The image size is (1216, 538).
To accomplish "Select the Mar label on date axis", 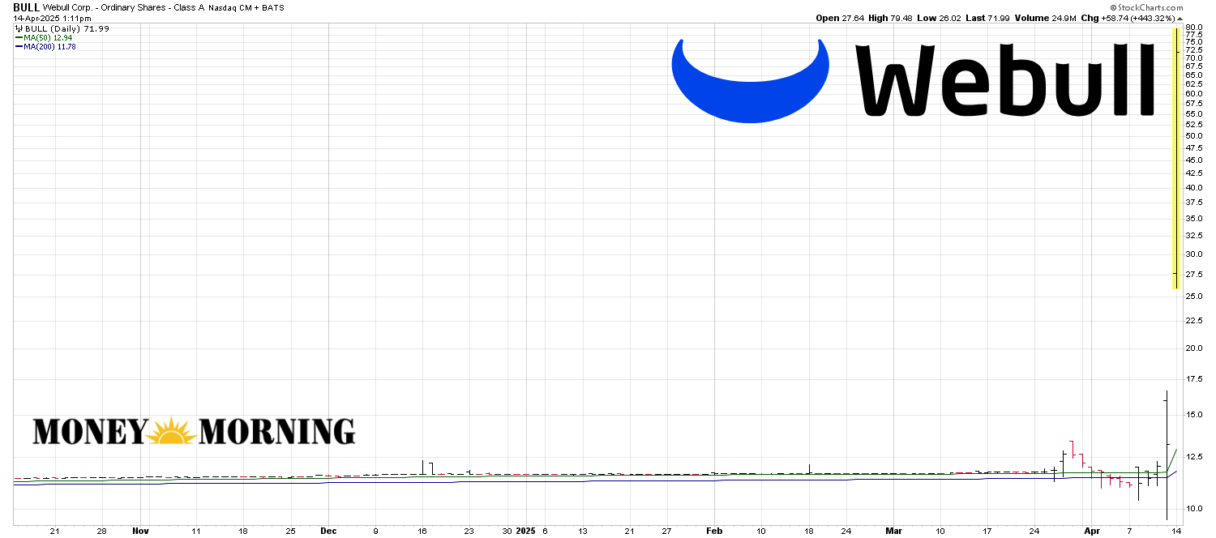I will (893, 532).
